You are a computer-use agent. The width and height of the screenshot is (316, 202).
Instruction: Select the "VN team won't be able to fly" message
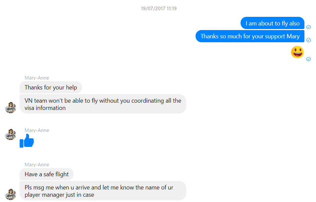point(103,104)
